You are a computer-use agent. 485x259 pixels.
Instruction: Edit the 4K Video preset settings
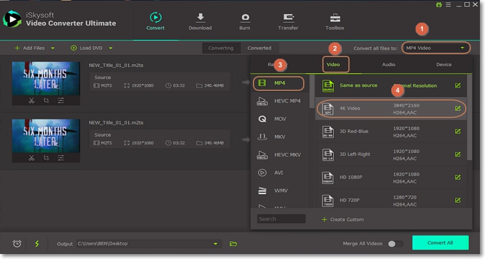tap(457, 108)
